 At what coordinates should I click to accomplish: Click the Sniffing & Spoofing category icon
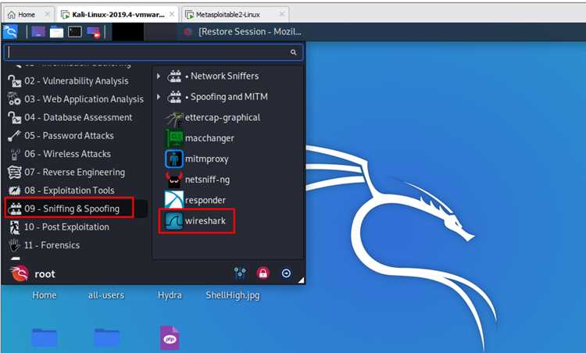click(x=15, y=209)
